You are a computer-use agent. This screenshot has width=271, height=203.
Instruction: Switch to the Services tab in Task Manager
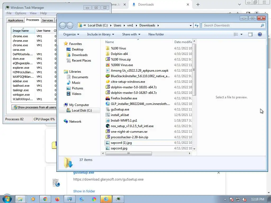coord(47,20)
